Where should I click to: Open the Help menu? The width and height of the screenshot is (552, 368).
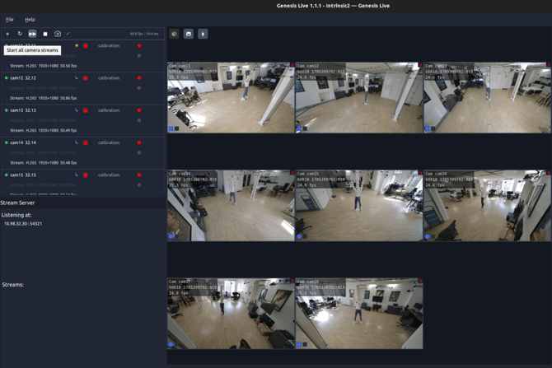click(30, 20)
